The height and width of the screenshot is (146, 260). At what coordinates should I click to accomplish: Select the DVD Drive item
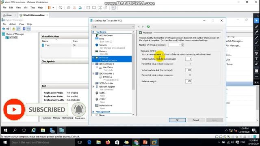pos(107,77)
